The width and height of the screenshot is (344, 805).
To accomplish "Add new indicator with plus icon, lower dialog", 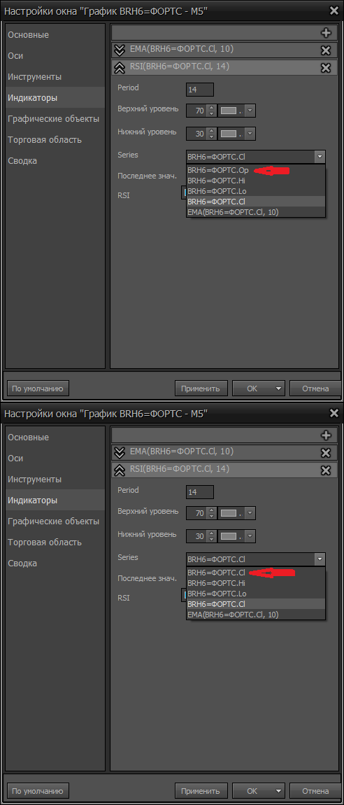I will (326, 435).
